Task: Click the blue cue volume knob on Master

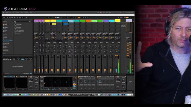Action: pyautogui.click(x=128, y=72)
